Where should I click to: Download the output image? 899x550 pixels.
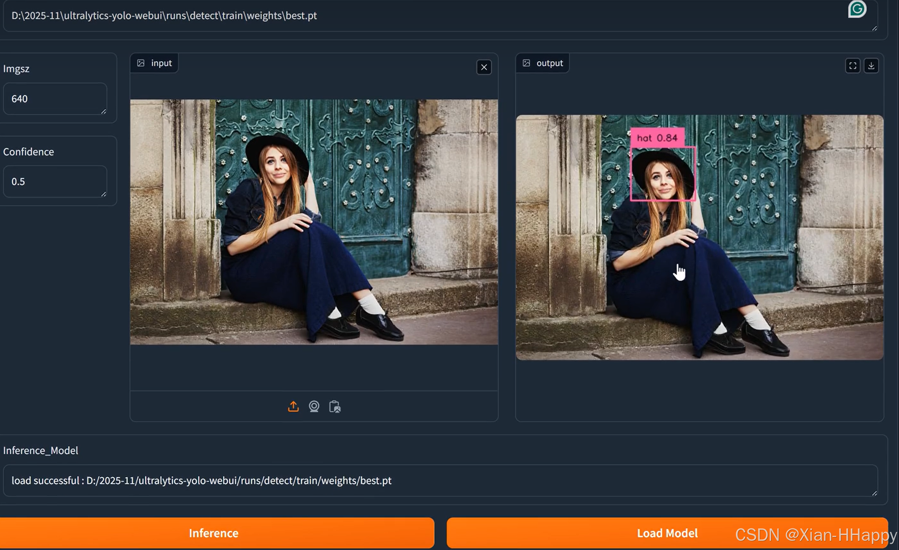point(871,66)
